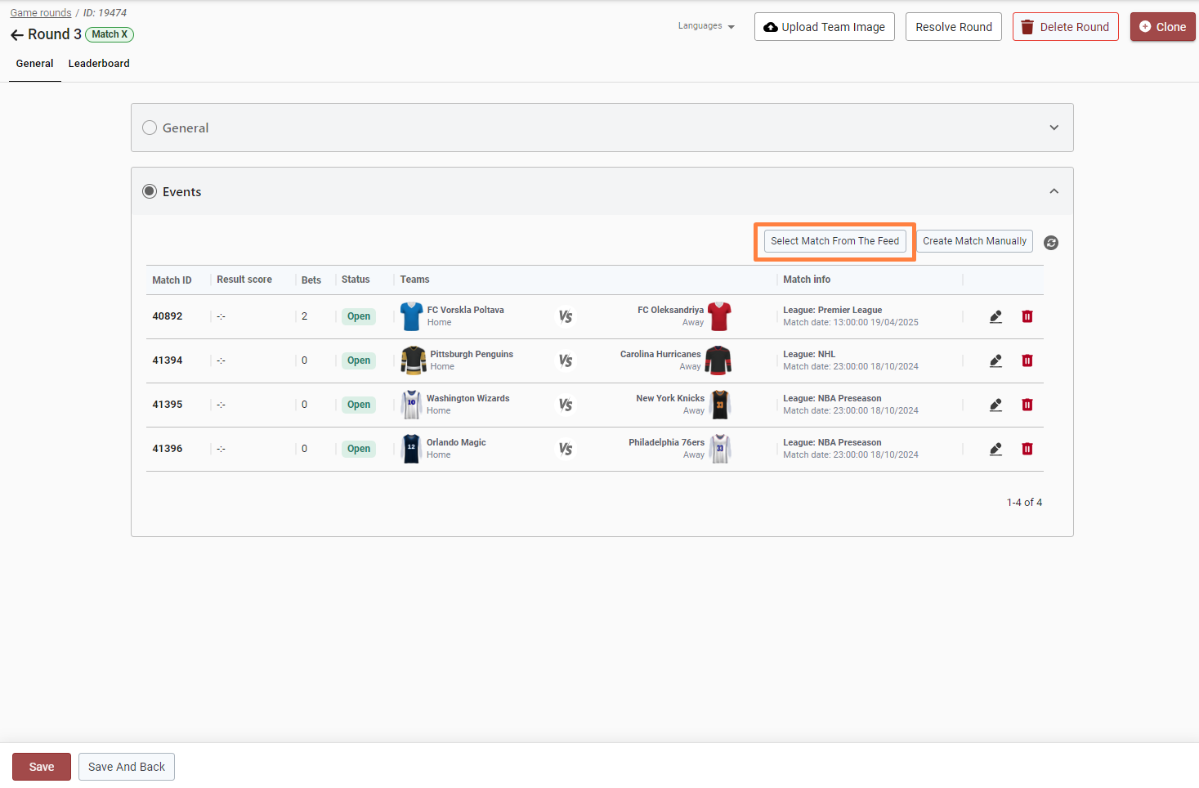
Task: Edit match 40892 with pencil icon
Action: pos(995,317)
